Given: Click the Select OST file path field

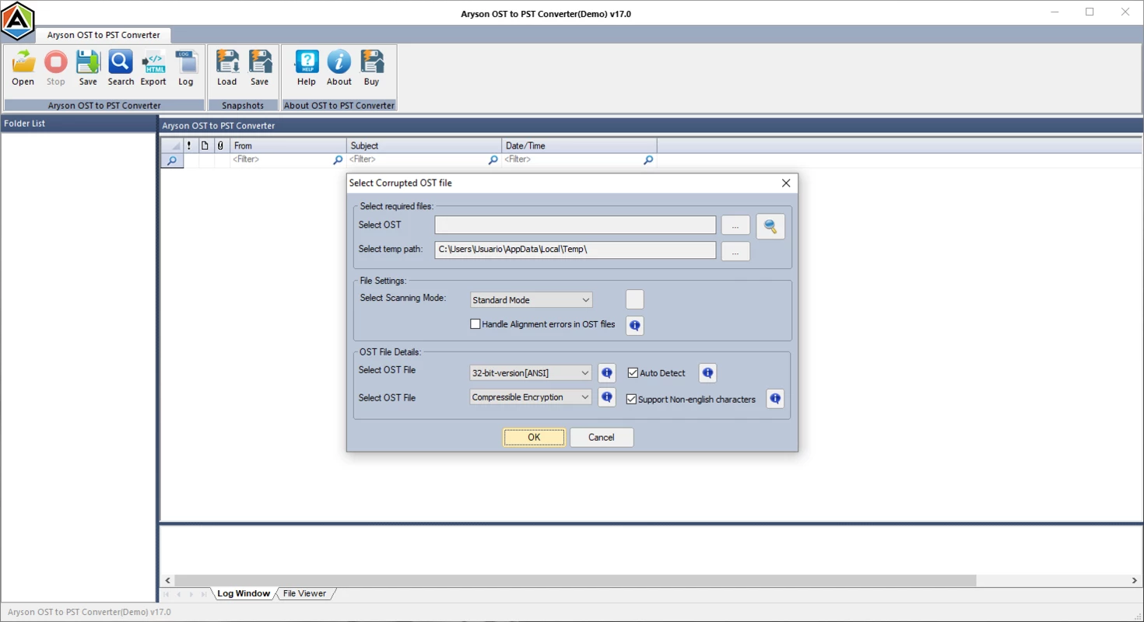Looking at the screenshot, I should [575, 225].
